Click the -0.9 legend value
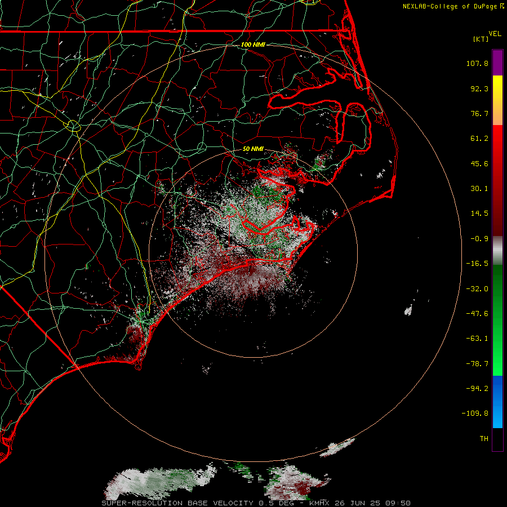Image resolution: width=507 pixels, height=507 pixels. pyautogui.click(x=479, y=239)
